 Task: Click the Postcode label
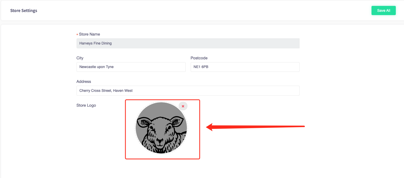coord(199,58)
